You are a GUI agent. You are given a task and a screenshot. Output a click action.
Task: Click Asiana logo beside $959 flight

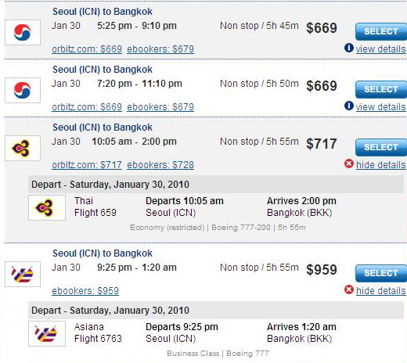point(23,274)
